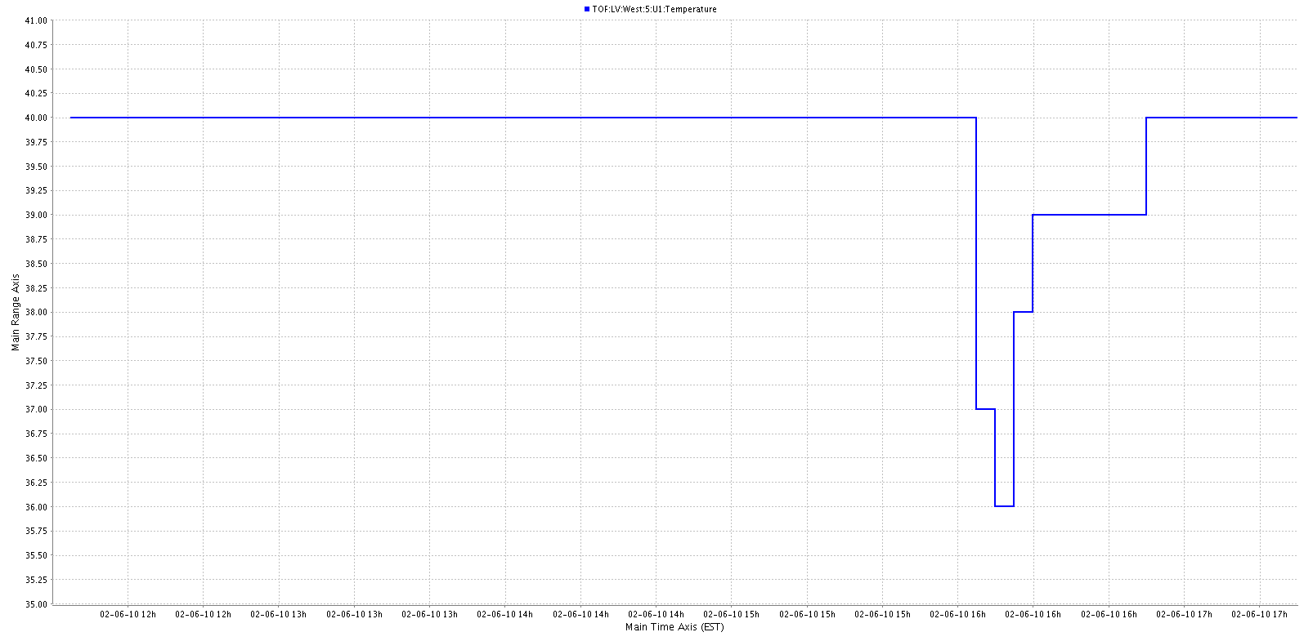Select the 37.00 y-axis tick label

coord(36,409)
